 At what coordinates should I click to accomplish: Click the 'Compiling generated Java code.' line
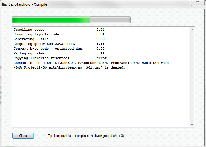point(44,44)
